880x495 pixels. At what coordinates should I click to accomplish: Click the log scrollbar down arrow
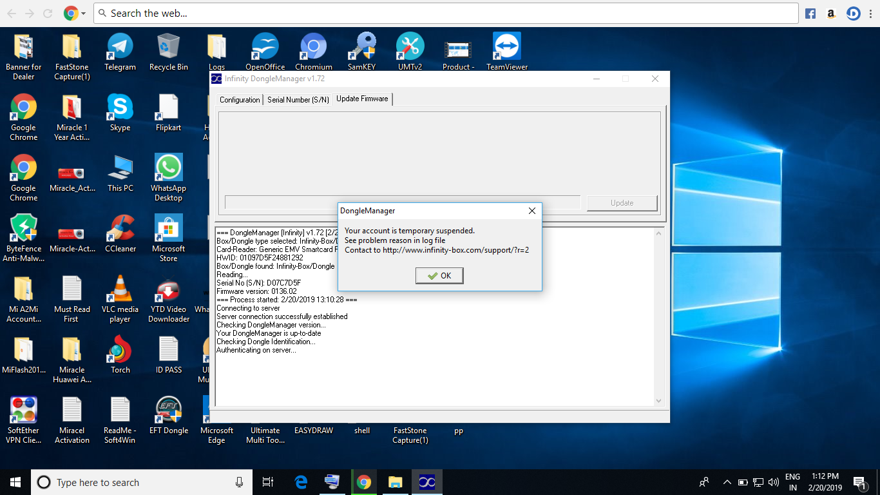(x=658, y=401)
